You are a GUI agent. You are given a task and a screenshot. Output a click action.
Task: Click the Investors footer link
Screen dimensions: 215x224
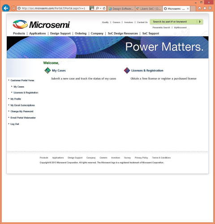(116, 158)
